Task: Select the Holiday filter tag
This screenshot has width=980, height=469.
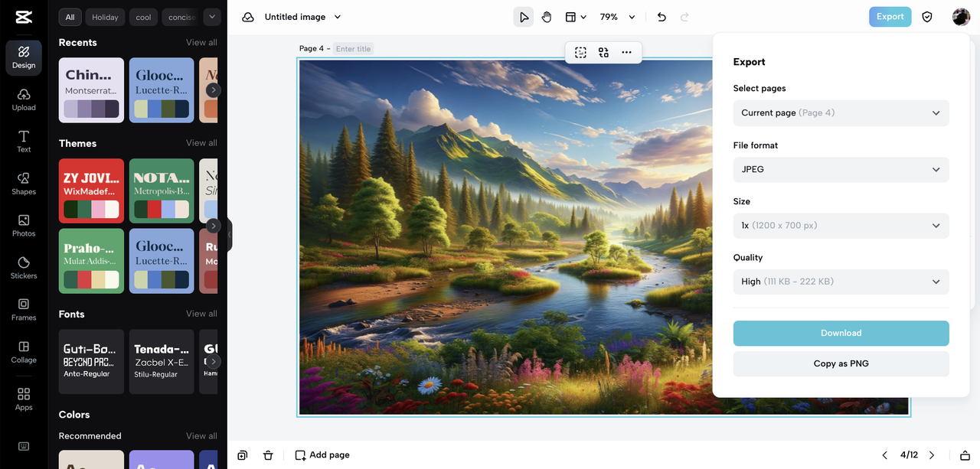Action: pos(106,17)
